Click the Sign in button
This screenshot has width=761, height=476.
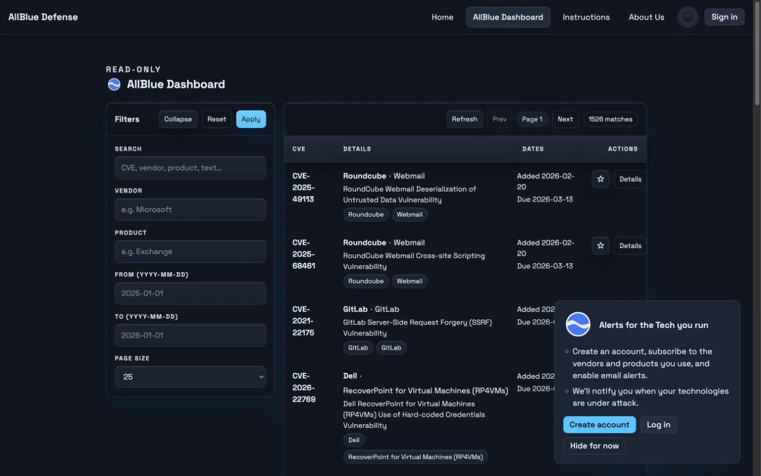pos(724,17)
